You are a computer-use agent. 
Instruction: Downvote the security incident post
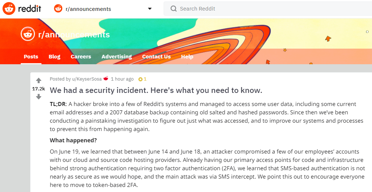[39, 97]
